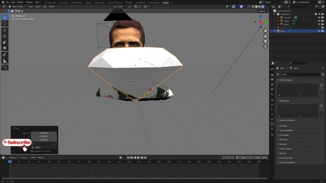Open the Material properties tab

[x=272, y=129]
